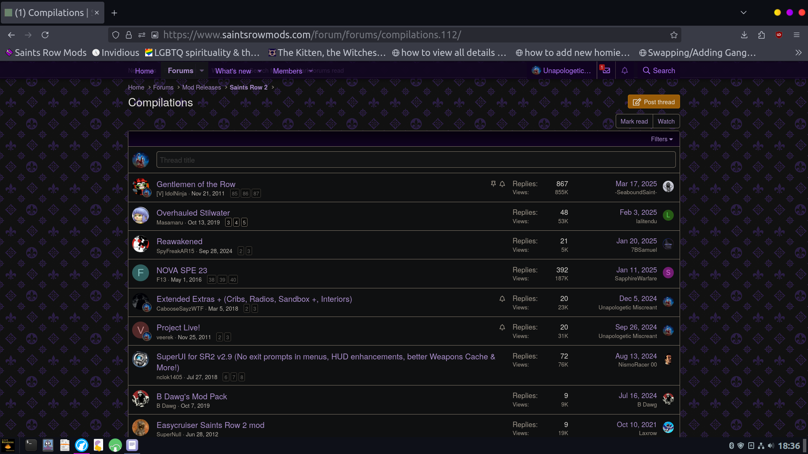The width and height of the screenshot is (808, 454).
Task: Click the Thread title input field
Action: click(x=416, y=160)
